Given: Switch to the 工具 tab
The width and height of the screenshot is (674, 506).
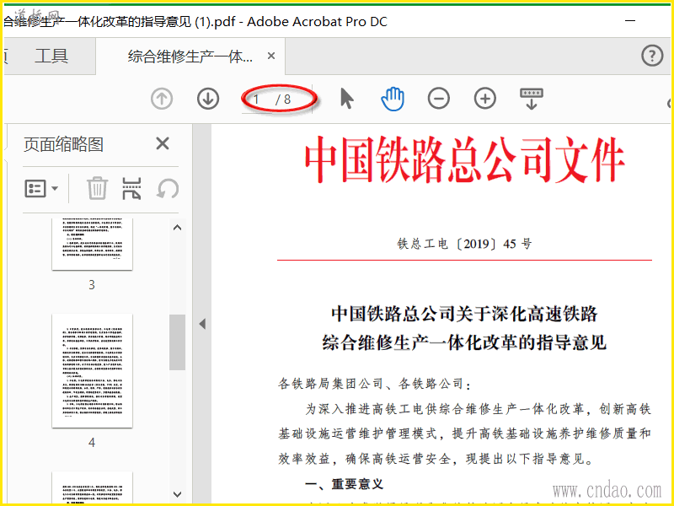Looking at the screenshot, I should click(x=51, y=56).
